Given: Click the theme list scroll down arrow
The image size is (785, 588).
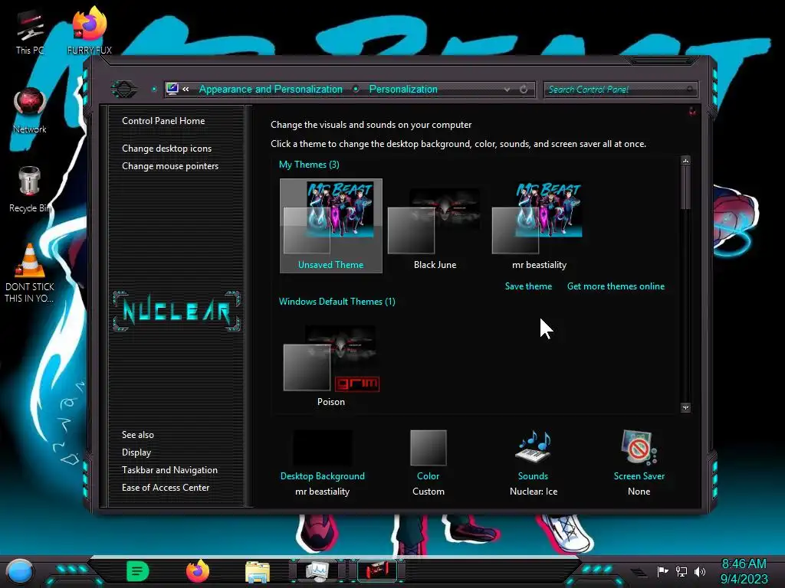Looking at the screenshot, I should pyautogui.click(x=685, y=407).
